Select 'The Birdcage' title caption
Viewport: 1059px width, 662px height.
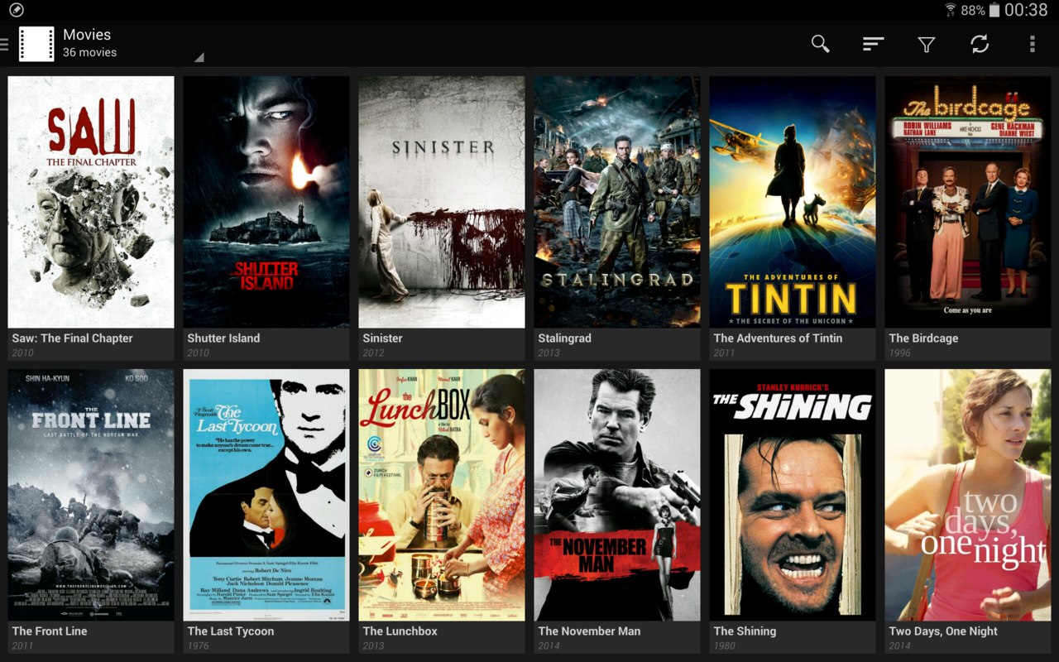point(923,338)
